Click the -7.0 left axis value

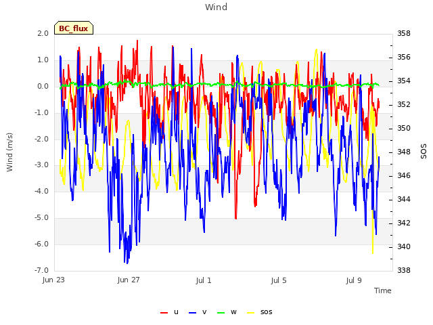[41, 270]
